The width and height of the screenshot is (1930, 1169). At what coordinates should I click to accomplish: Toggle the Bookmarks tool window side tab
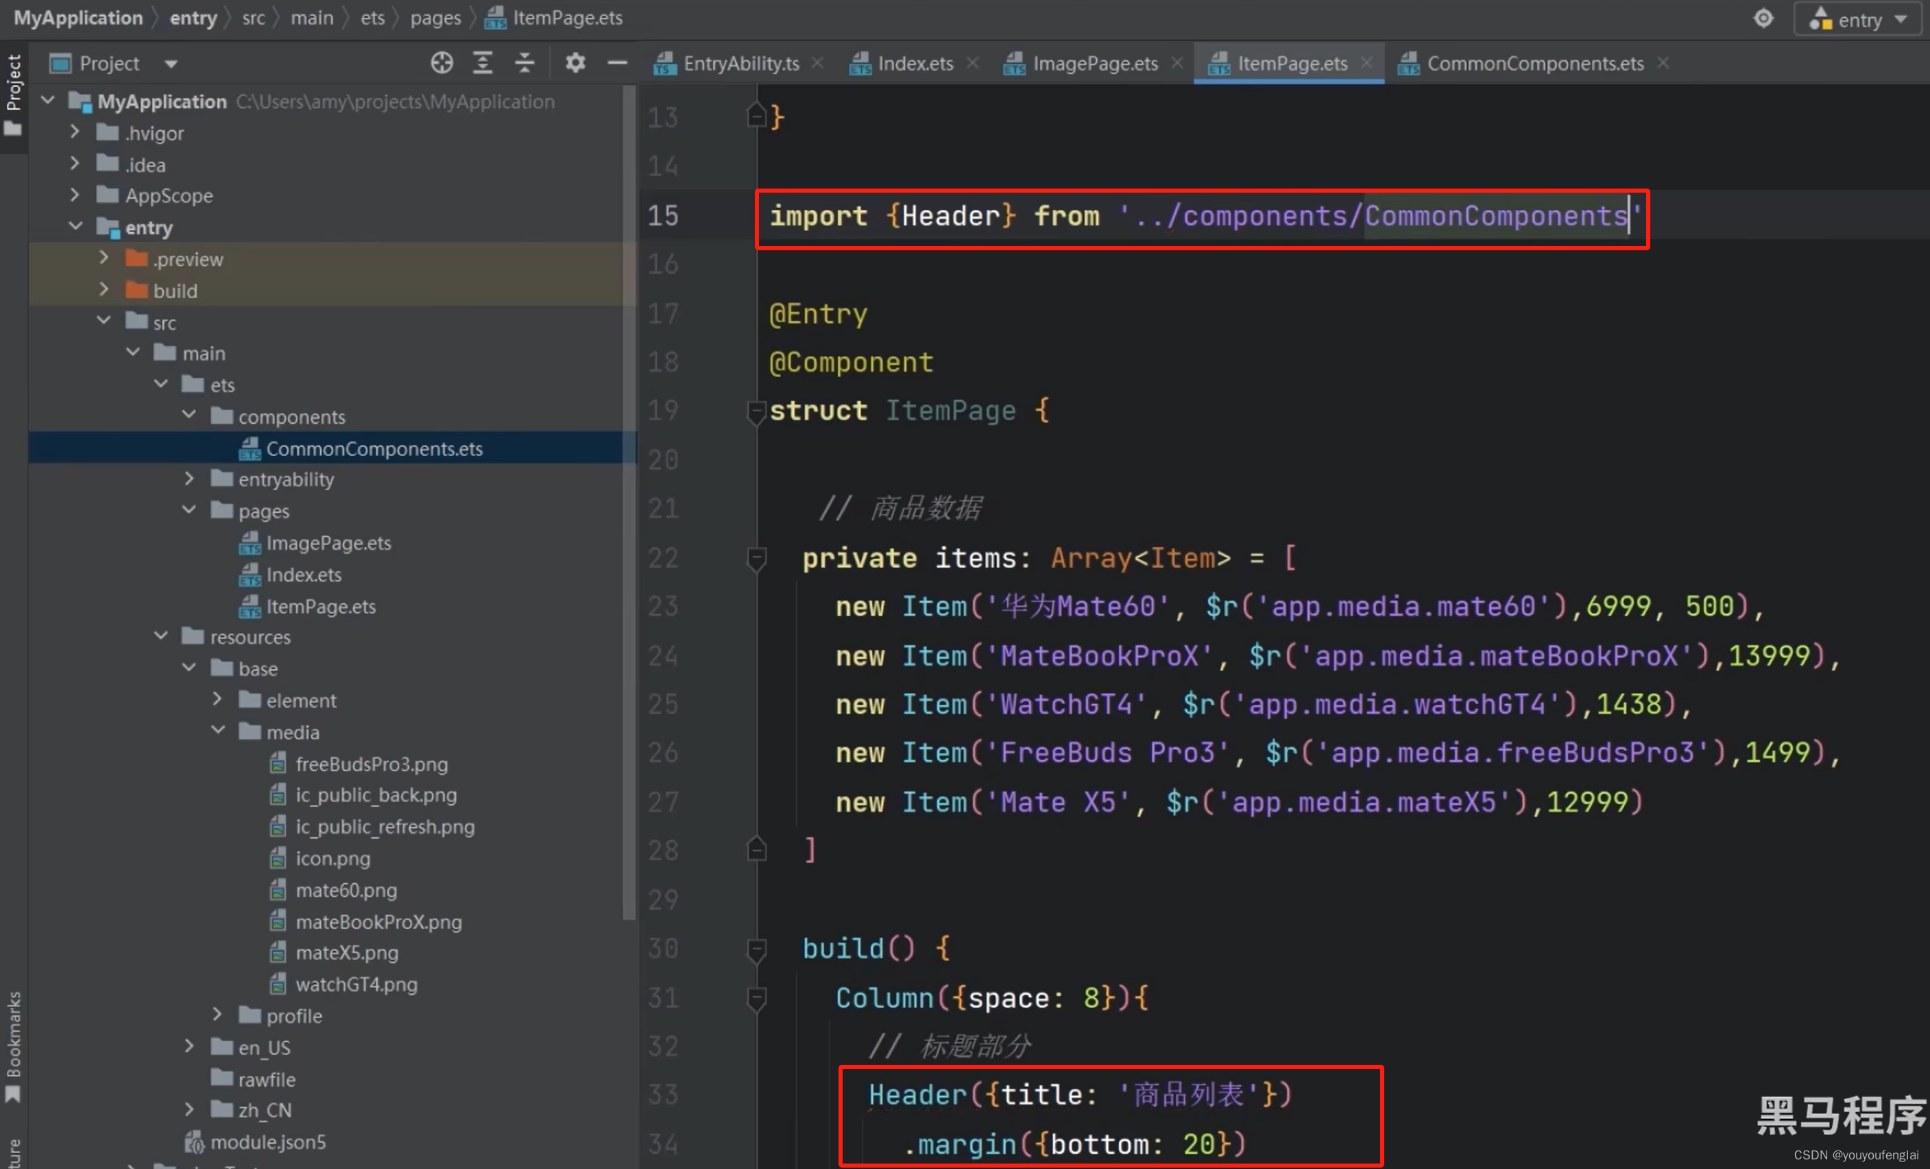pyautogui.click(x=13, y=1047)
